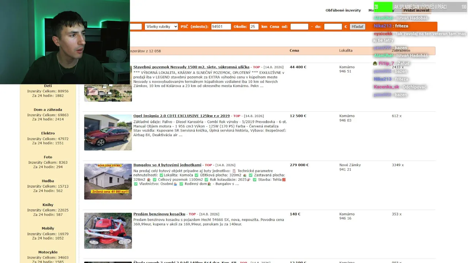Click location 'Komárno 946 51'
This screenshot has width=468, height=263.
pos(347,69)
